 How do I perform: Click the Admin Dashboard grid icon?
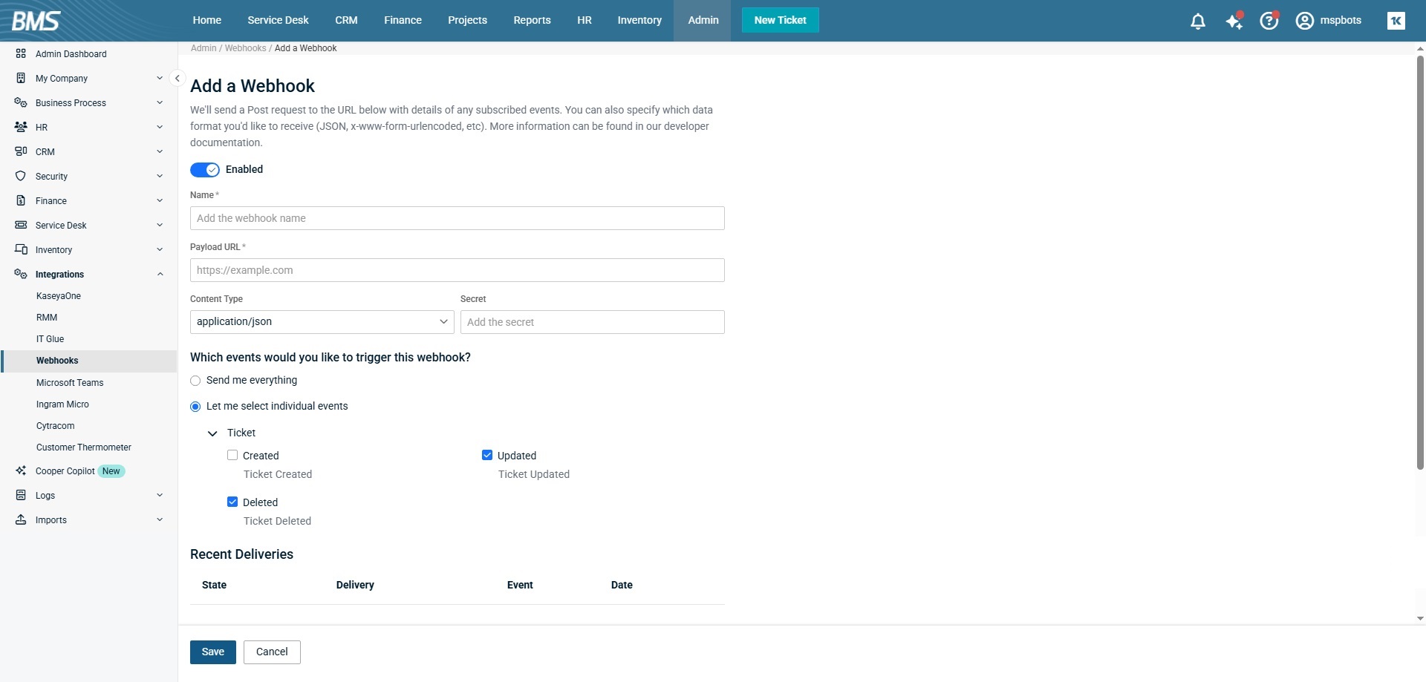[x=21, y=53]
